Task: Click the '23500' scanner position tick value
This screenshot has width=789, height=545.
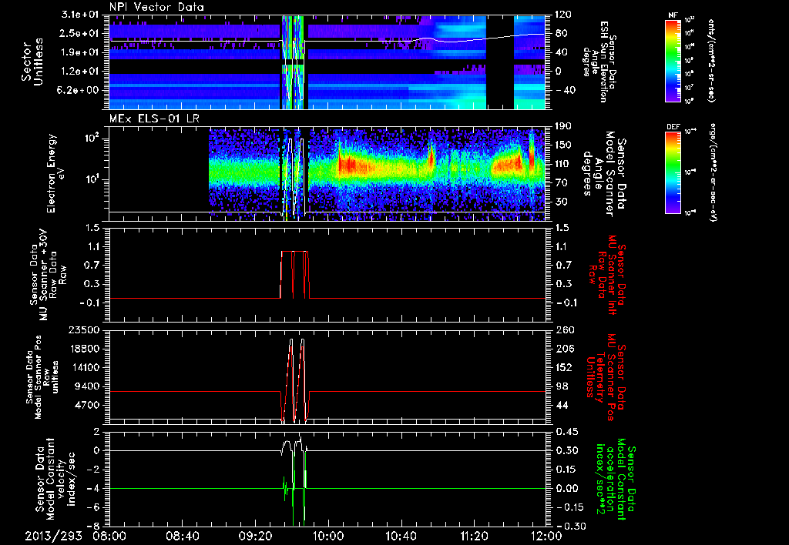Action: pyautogui.click(x=85, y=329)
